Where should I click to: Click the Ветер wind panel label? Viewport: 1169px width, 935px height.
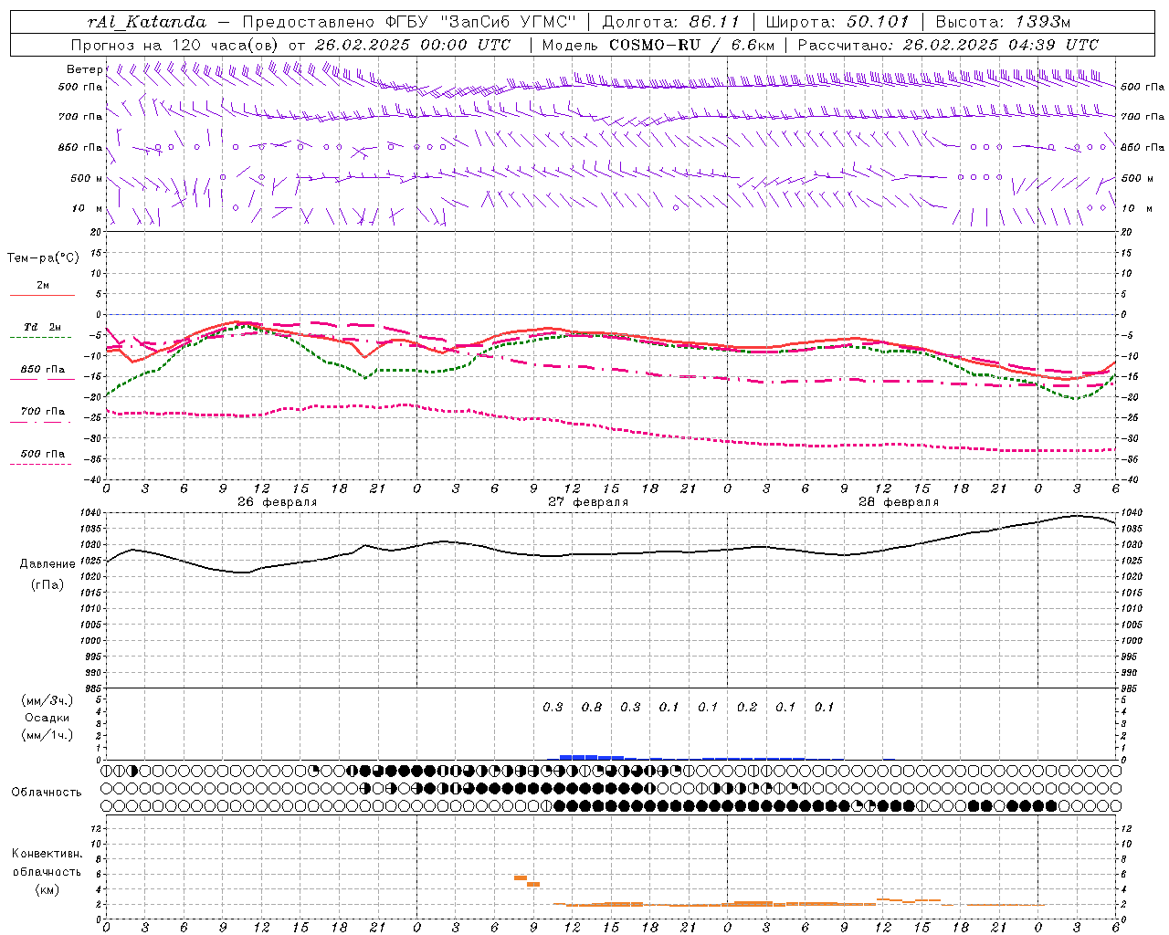(84, 69)
